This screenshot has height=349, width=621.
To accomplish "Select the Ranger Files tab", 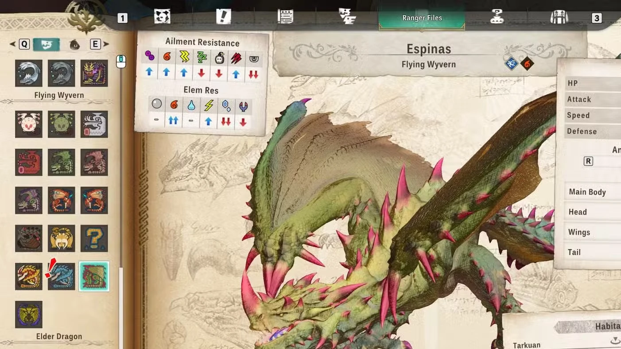I will (x=422, y=18).
